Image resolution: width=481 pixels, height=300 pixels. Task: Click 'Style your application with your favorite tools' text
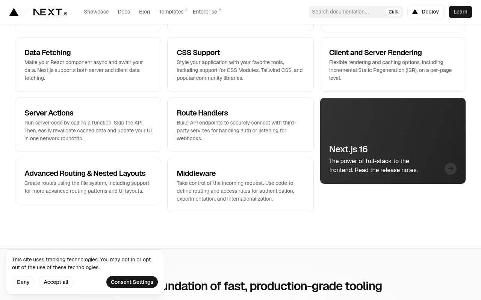click(229, 62)
